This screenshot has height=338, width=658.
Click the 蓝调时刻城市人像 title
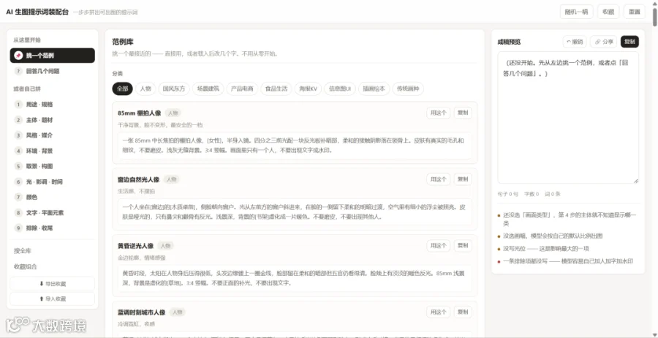[x=141, y=312]
